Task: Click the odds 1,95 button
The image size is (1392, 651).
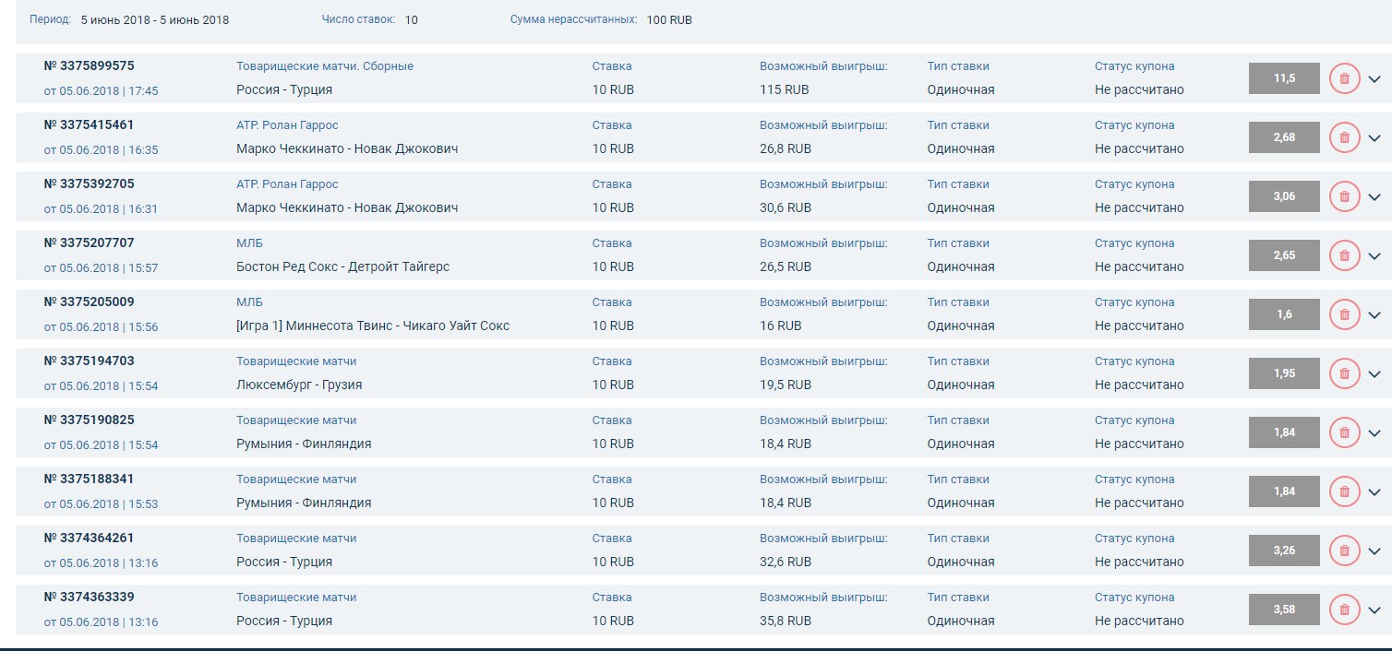Action: click(1283, 373)
